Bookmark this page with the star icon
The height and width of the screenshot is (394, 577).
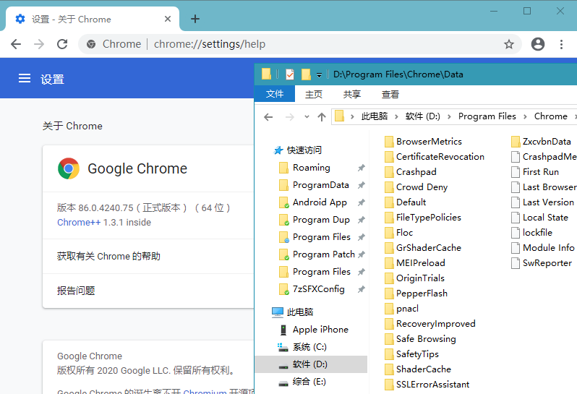(x=509, y=45)
